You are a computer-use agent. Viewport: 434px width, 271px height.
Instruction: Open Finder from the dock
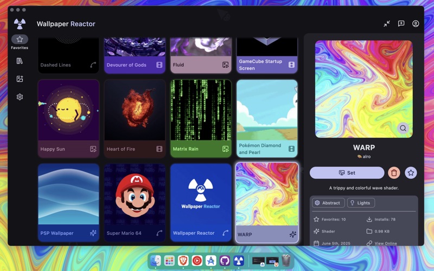pyautogui.click(x=155, y=261)
